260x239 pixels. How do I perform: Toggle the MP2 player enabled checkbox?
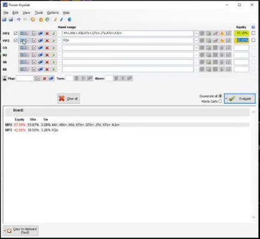pos(16,33)
